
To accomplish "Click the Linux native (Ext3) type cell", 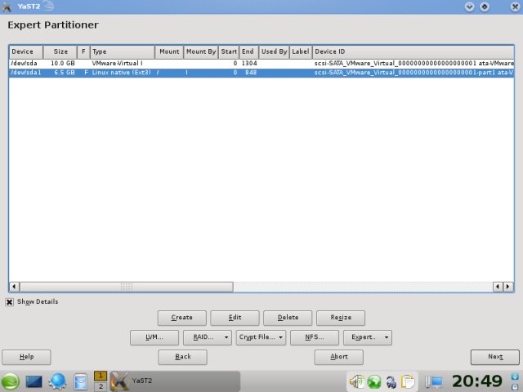I will point(122,73).
